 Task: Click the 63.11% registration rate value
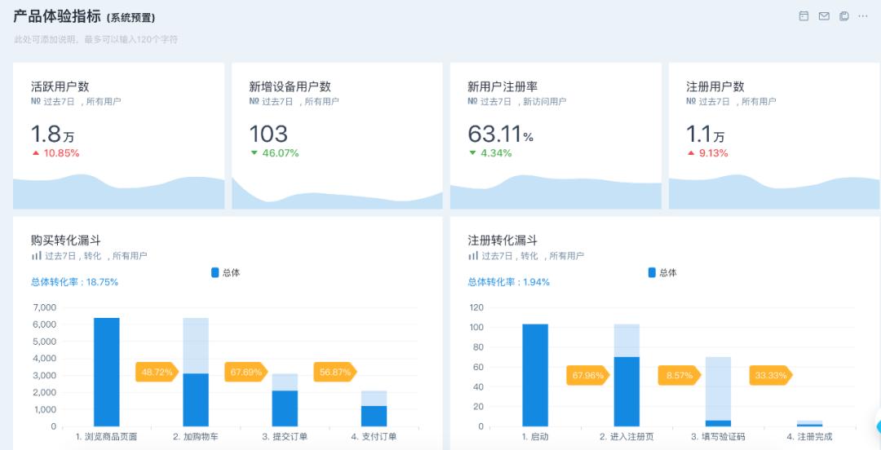[501, 135]
